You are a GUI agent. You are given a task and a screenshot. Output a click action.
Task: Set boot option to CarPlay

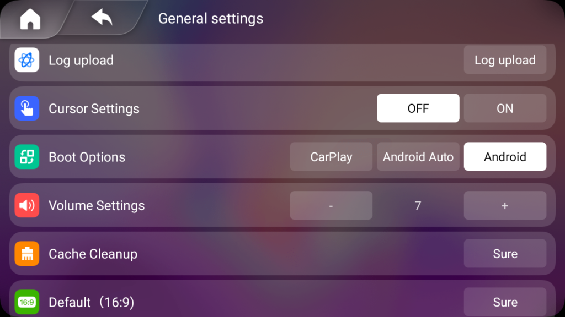click(331, 157)
